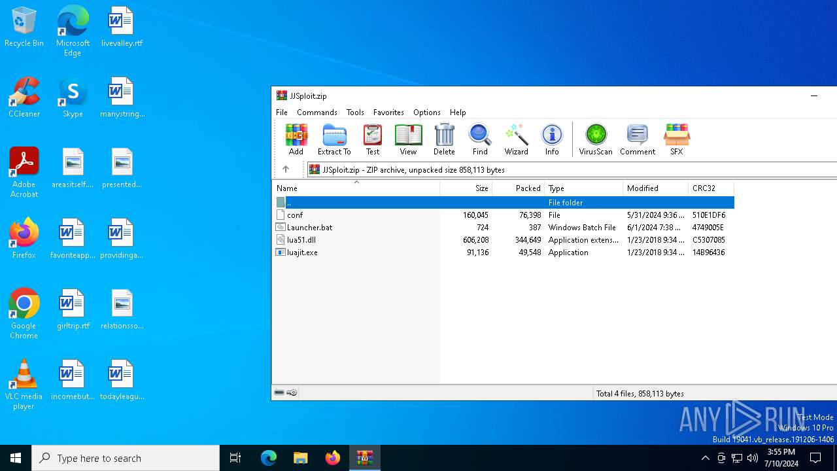Open the View tool in WinRAR
Screen dimensions: 837x471
[408, 140]
